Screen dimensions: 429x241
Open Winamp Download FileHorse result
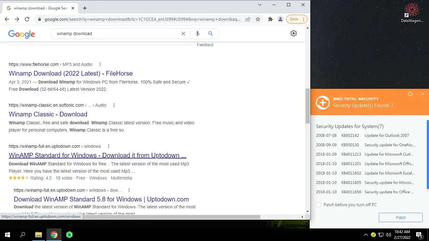[71, 73]
